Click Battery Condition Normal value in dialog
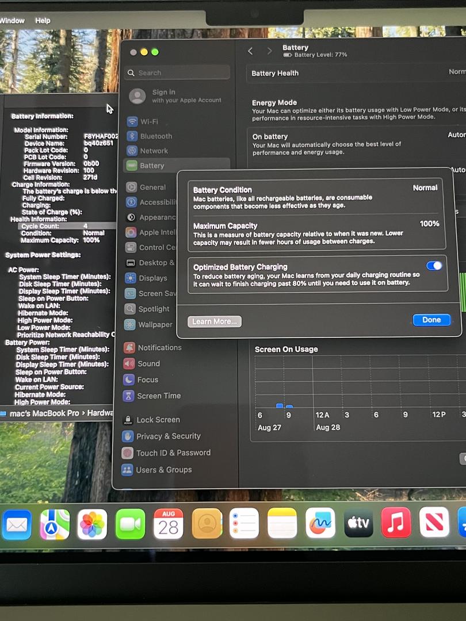The image size is (466, 621). [425, 187]
